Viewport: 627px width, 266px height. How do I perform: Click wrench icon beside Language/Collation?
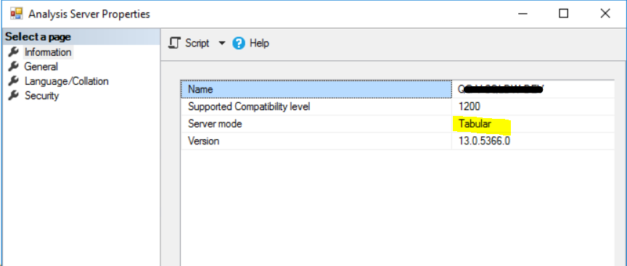(x=14, y=81)
